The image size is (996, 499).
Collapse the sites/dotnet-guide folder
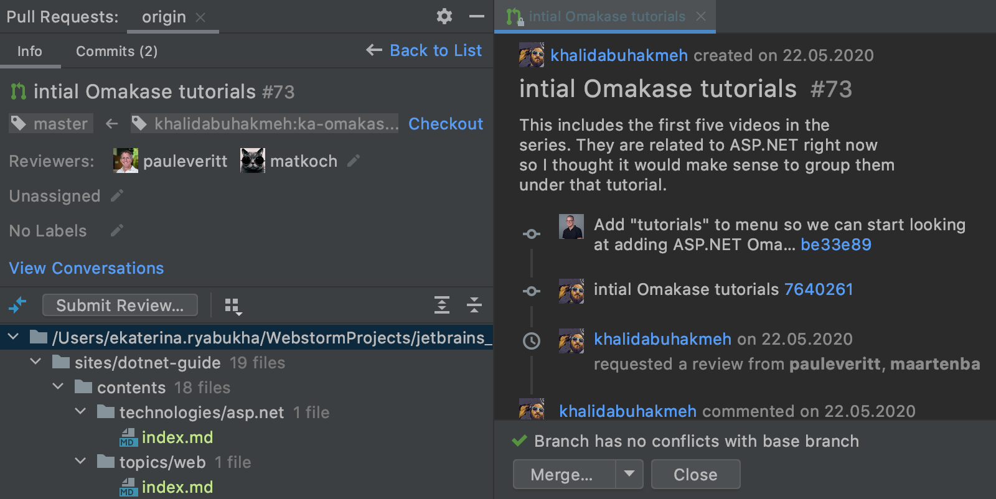36,362
